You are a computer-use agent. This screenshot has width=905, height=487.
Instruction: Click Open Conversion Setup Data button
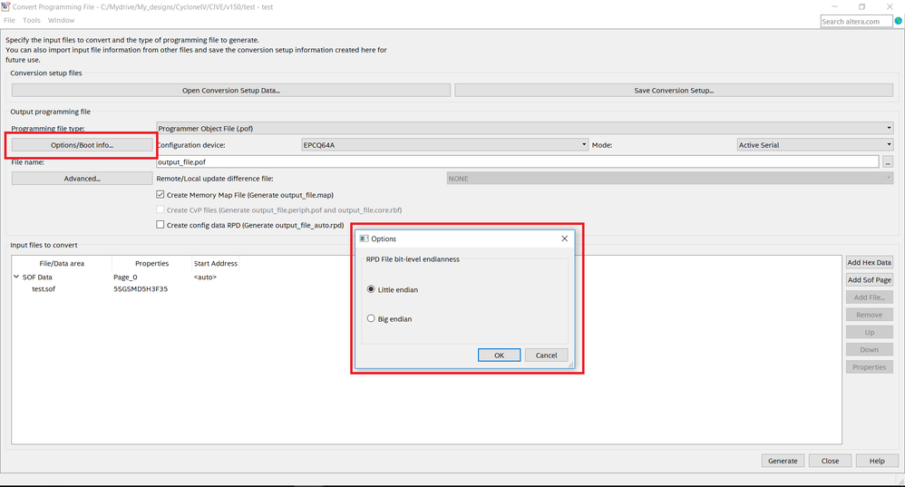tap(231, 91)
